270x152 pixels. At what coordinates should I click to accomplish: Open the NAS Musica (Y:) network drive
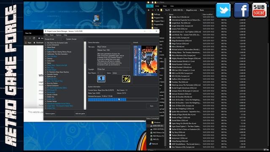click(x=157, y=136)
